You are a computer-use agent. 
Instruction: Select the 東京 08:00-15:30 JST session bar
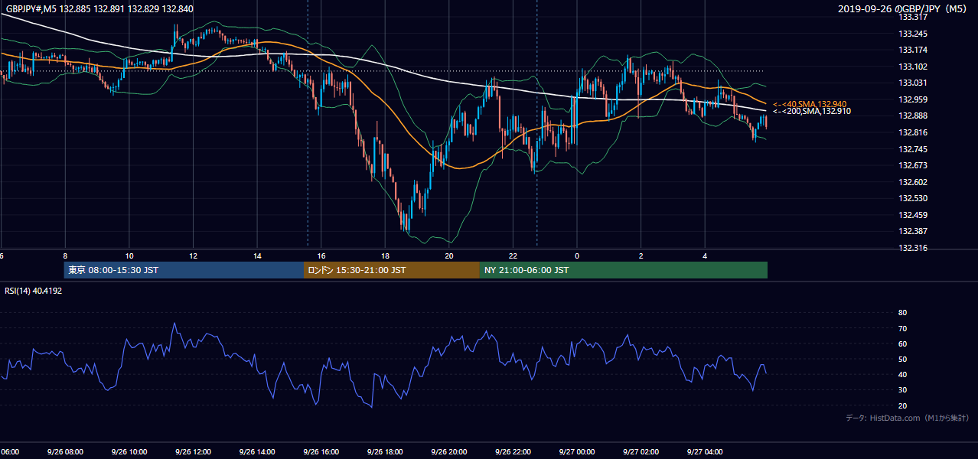pyautogui.click(x=184, y=270)
